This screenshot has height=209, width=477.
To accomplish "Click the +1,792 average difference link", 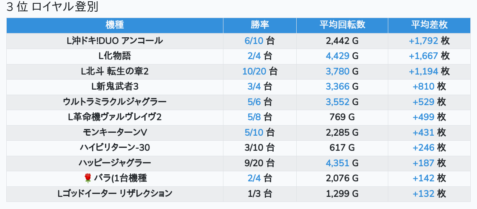I will [423, 41].
